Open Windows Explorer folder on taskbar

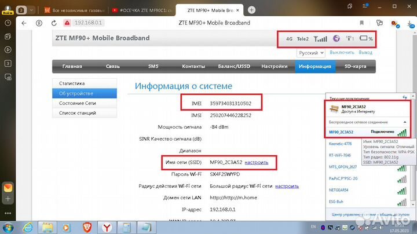click(47, 228)
